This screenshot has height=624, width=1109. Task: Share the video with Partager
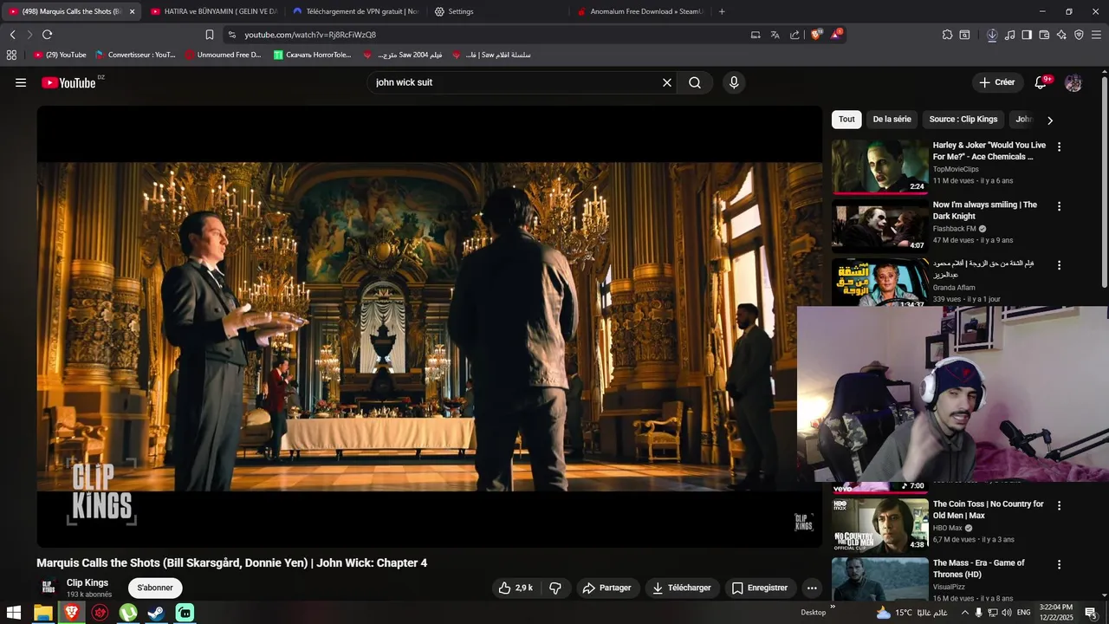(x=606, y=588)
